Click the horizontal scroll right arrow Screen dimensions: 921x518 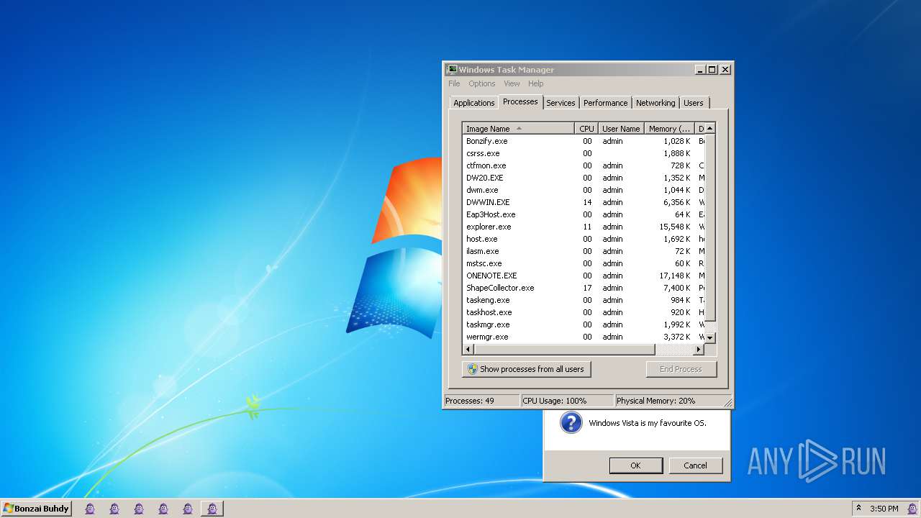point(698,350)
